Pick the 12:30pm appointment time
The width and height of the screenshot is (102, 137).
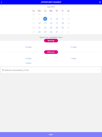[x=28, y=59]
